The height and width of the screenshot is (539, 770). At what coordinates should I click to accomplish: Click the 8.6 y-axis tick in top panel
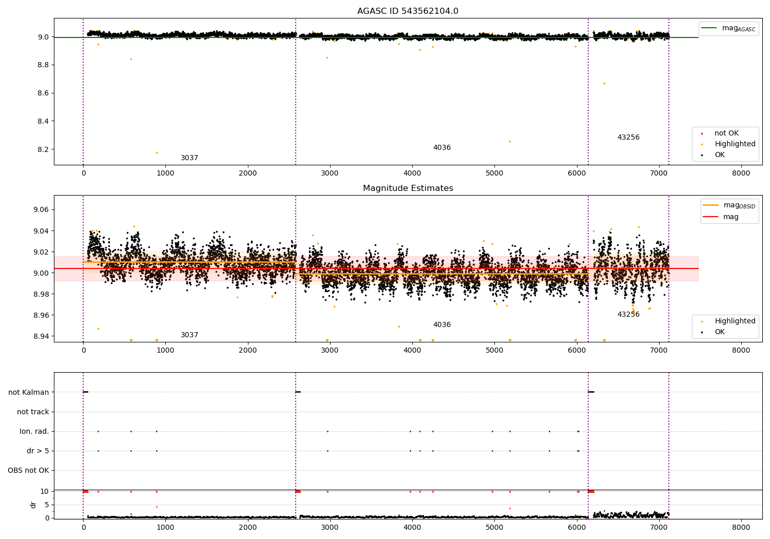point(43,93)
